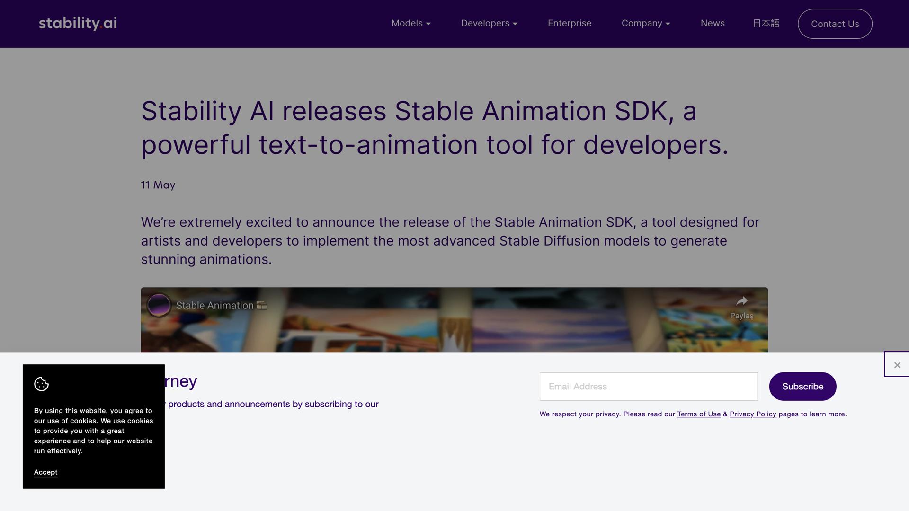The height and width of the screenshot is (511, 909).
Task: Click the cookie icon in the notice
Action: [41, 384]
